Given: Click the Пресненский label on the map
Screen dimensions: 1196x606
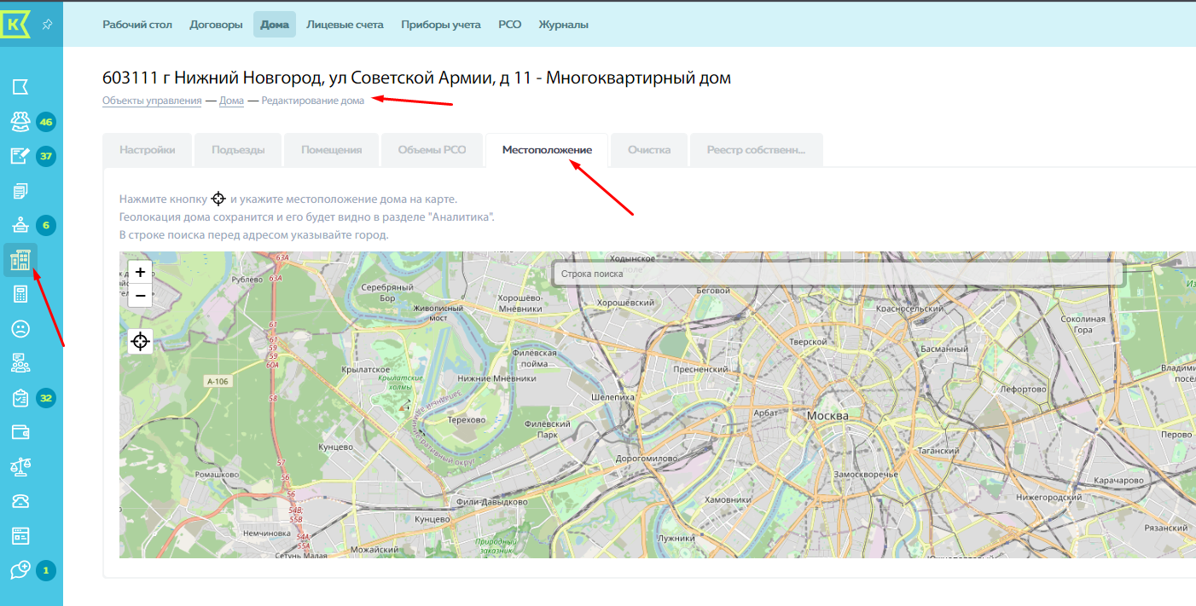Looking at the screenshot, I should coord(700,370).
